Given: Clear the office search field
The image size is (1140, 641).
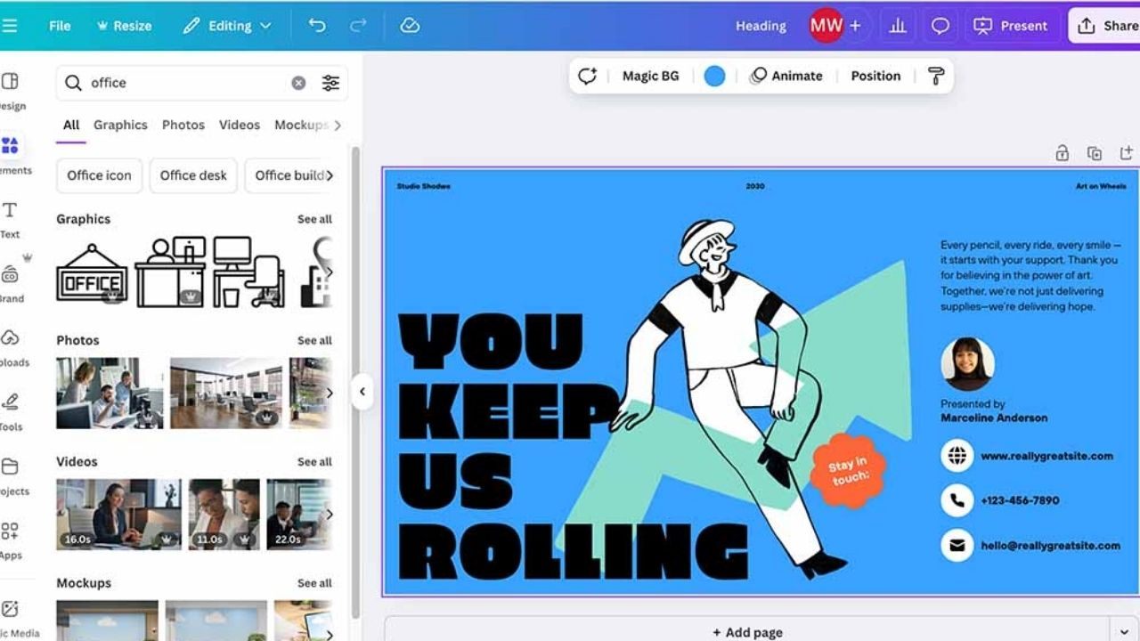Looking at the screenshot, I should pyautogui.click(x=298, y=82).
